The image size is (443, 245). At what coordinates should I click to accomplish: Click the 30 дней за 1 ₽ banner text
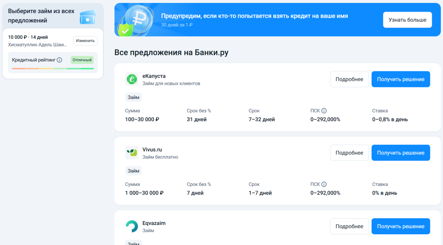pos(177,25)
